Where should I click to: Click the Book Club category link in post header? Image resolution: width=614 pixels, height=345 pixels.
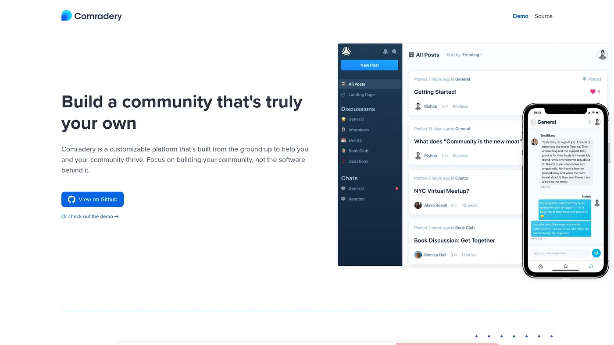[465, 228]
